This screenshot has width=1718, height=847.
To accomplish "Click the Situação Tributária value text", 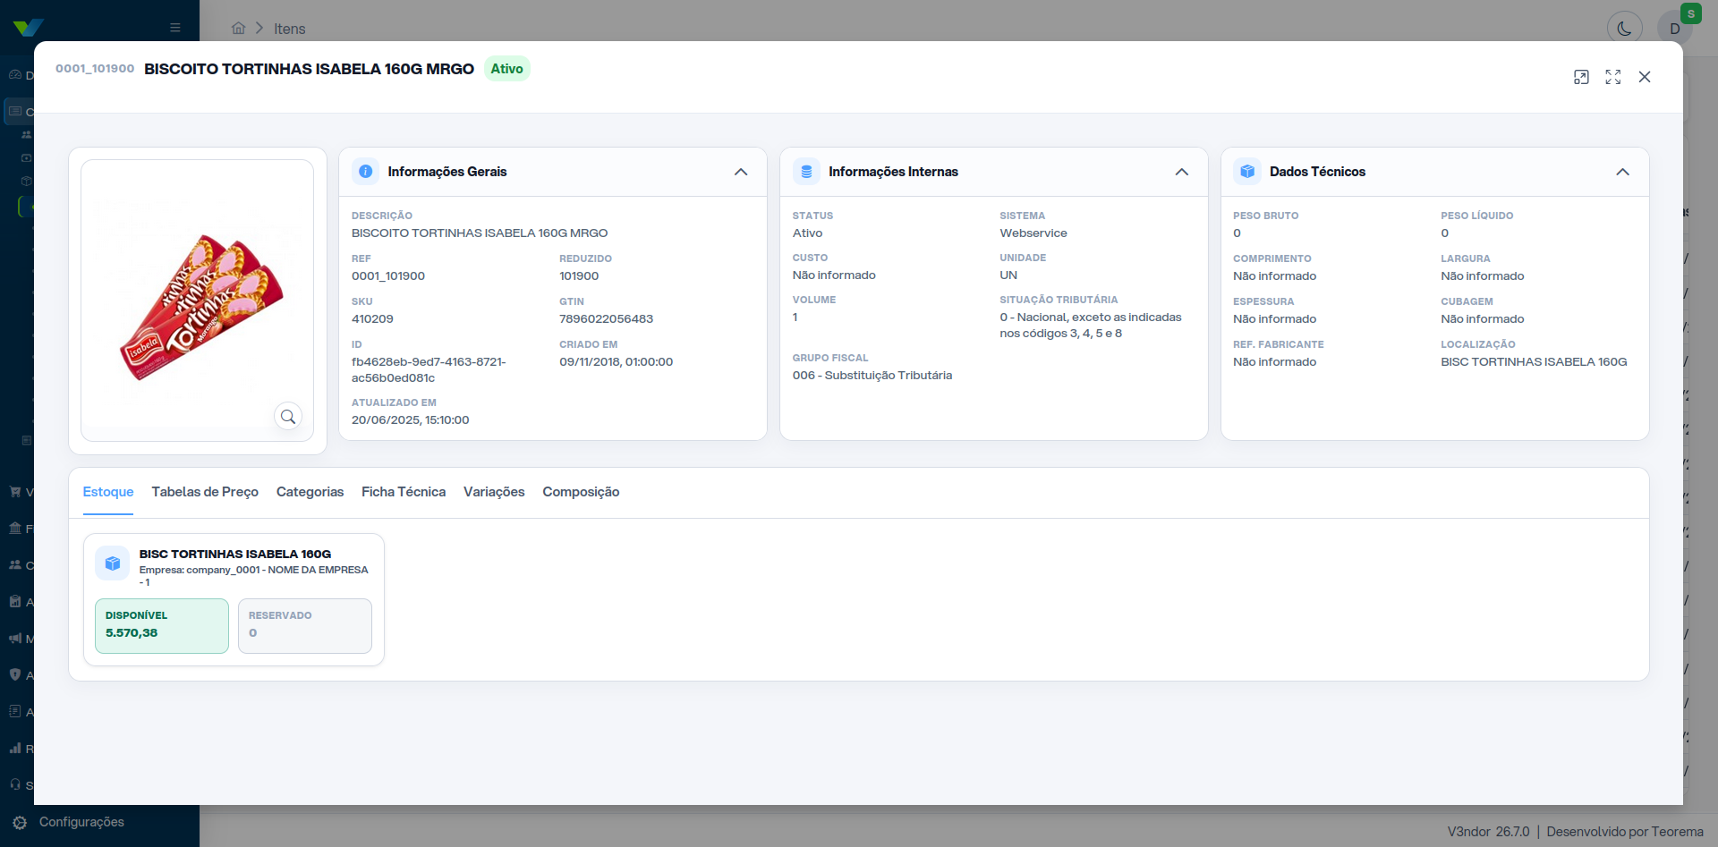I will [1091, 326].
